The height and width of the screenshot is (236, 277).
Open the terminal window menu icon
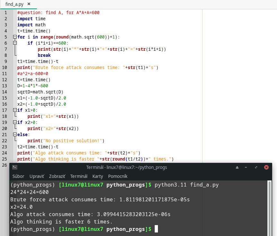[14, 167]
